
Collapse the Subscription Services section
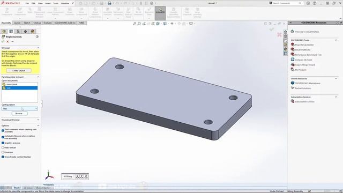336,96
